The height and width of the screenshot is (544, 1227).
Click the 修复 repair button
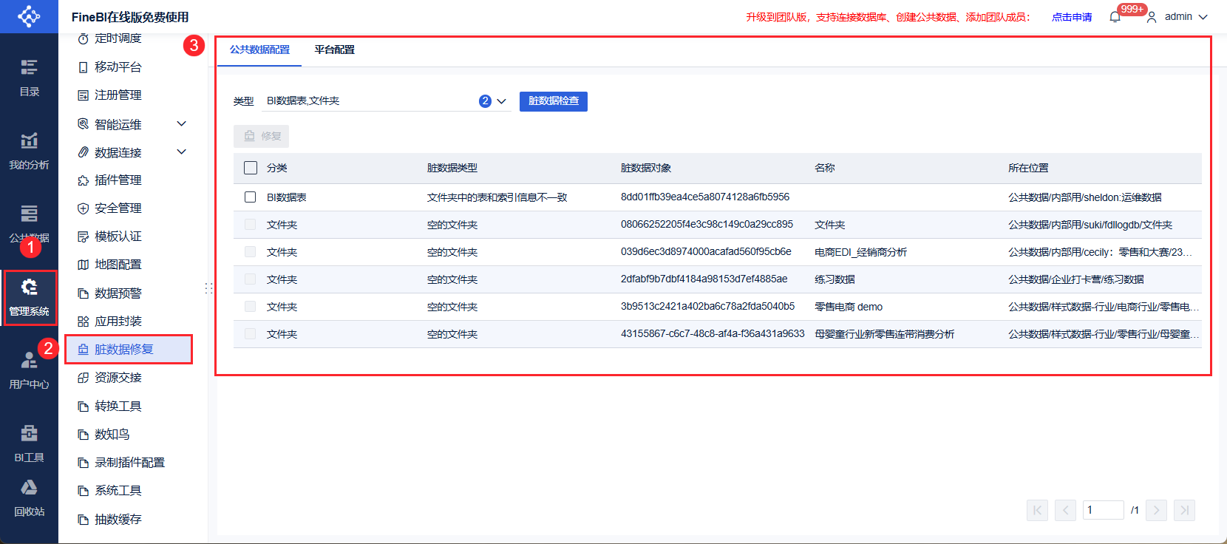pos(262,136)
